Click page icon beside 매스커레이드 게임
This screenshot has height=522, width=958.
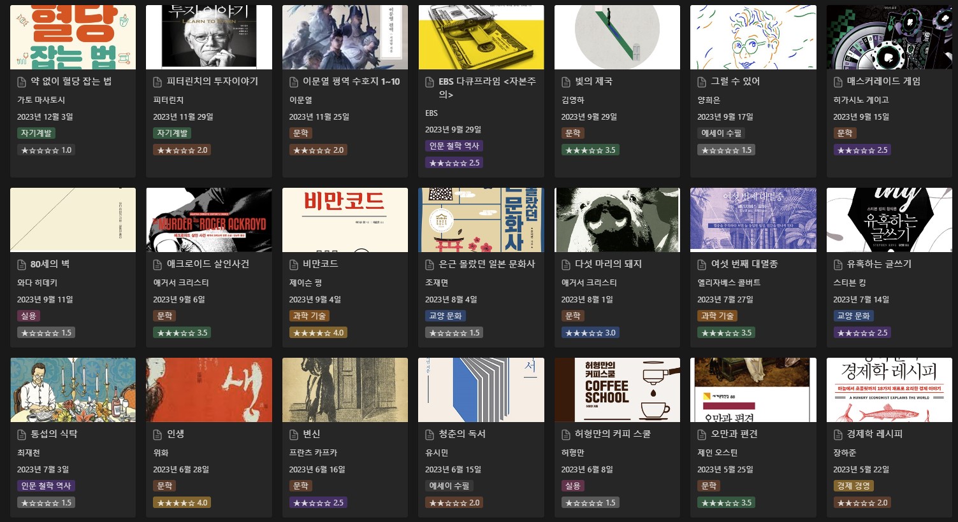tap(838, 81)
